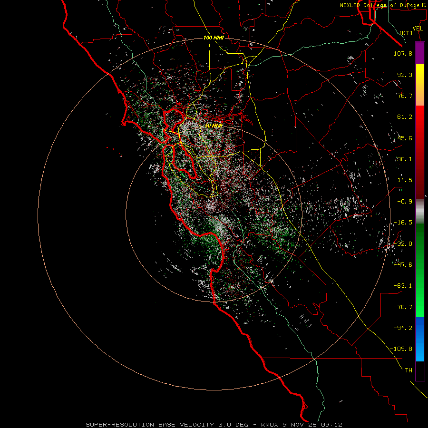428x428 pixels.
Task: Select the yellow segment of the color bar
Action: point(420,85)
